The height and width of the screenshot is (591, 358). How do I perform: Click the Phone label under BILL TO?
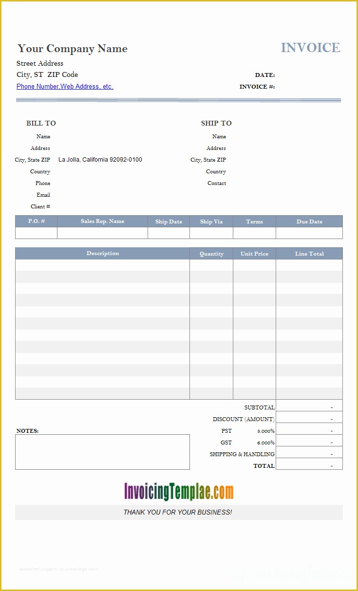(x=43, y=184)
